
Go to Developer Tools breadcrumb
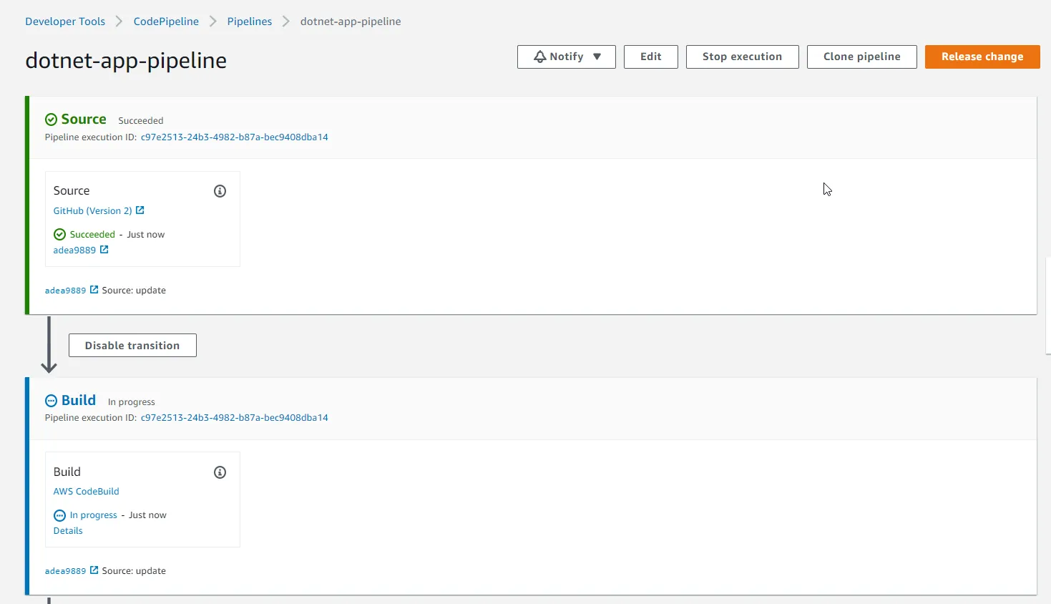[x=64, y=21]
